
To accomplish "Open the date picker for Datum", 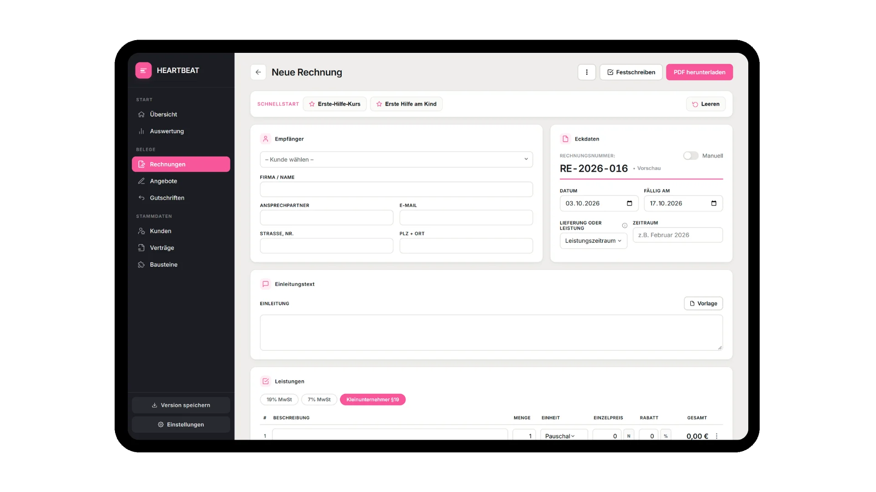I will 630,203.
